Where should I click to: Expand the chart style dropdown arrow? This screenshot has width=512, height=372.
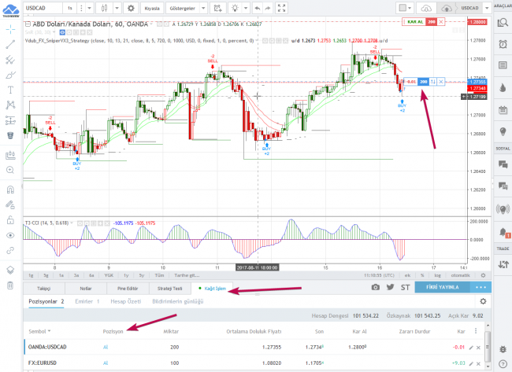pos(117,8)
